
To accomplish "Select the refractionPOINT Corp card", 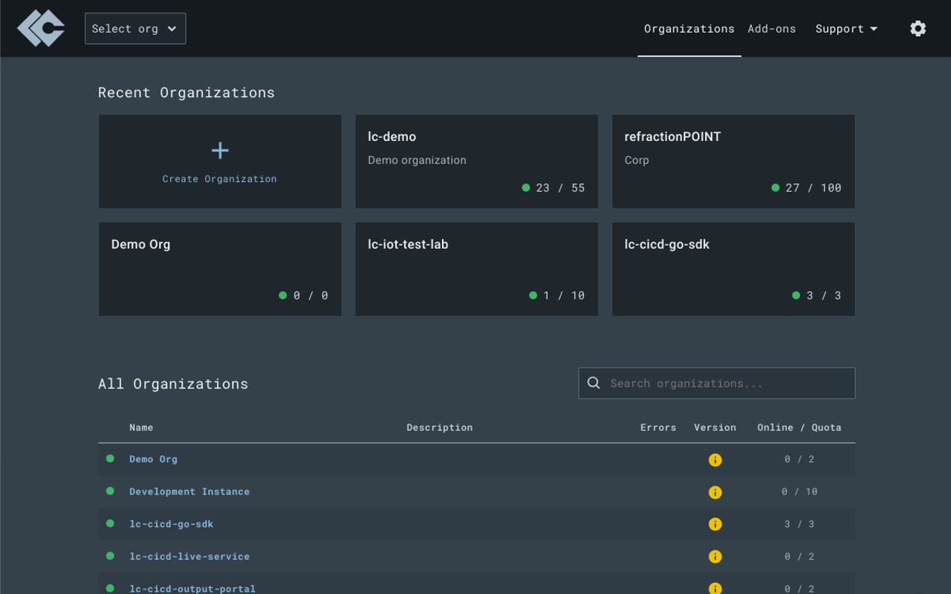I will coord(733,161).
